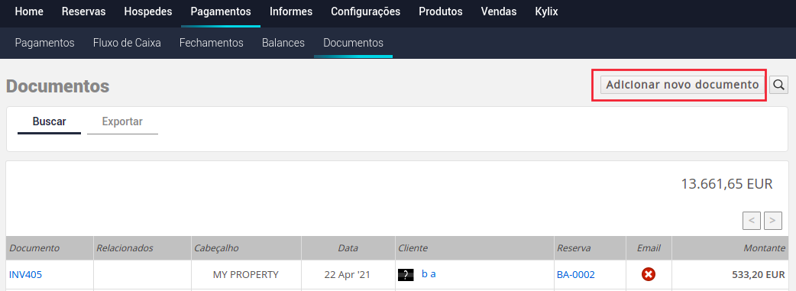The height and width of the screenshot is (291, 796).
Task: Open the Fechamentos submenu item
Action: point(211,44)
